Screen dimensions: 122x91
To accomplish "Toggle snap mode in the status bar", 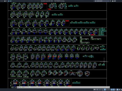I will point(99,89).
